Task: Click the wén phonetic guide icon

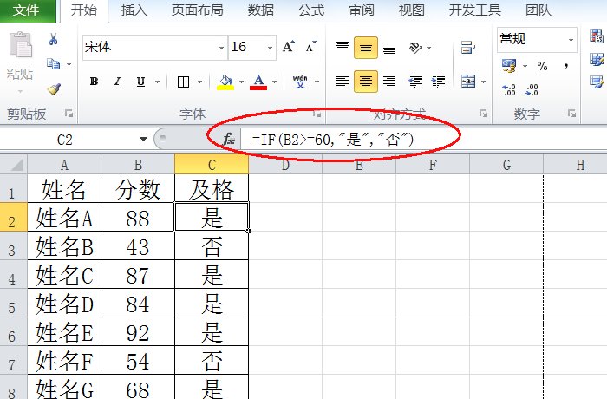Action: coord(300,82)
